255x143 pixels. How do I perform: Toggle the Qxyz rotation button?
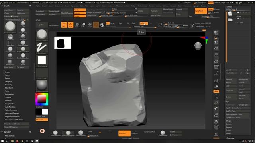(216, 91)
